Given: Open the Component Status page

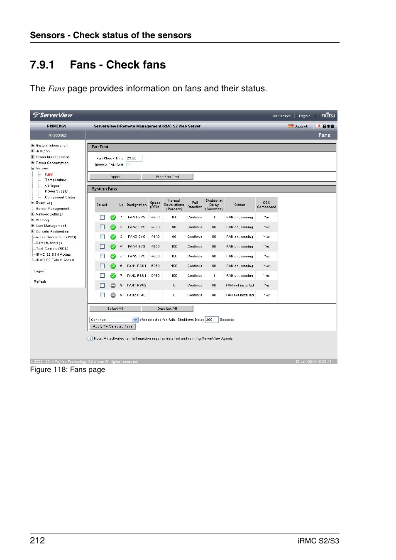Looking at the screenshot, I should (x=60, y=197).
